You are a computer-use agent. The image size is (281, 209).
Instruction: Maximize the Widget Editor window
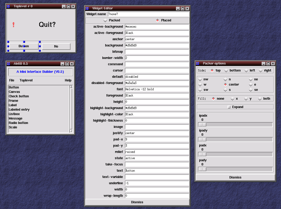click(x=183, y=9)
